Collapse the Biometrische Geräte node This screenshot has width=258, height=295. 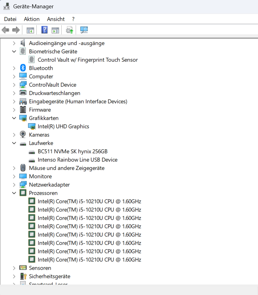pyautogui.click(x=14, y=51)
